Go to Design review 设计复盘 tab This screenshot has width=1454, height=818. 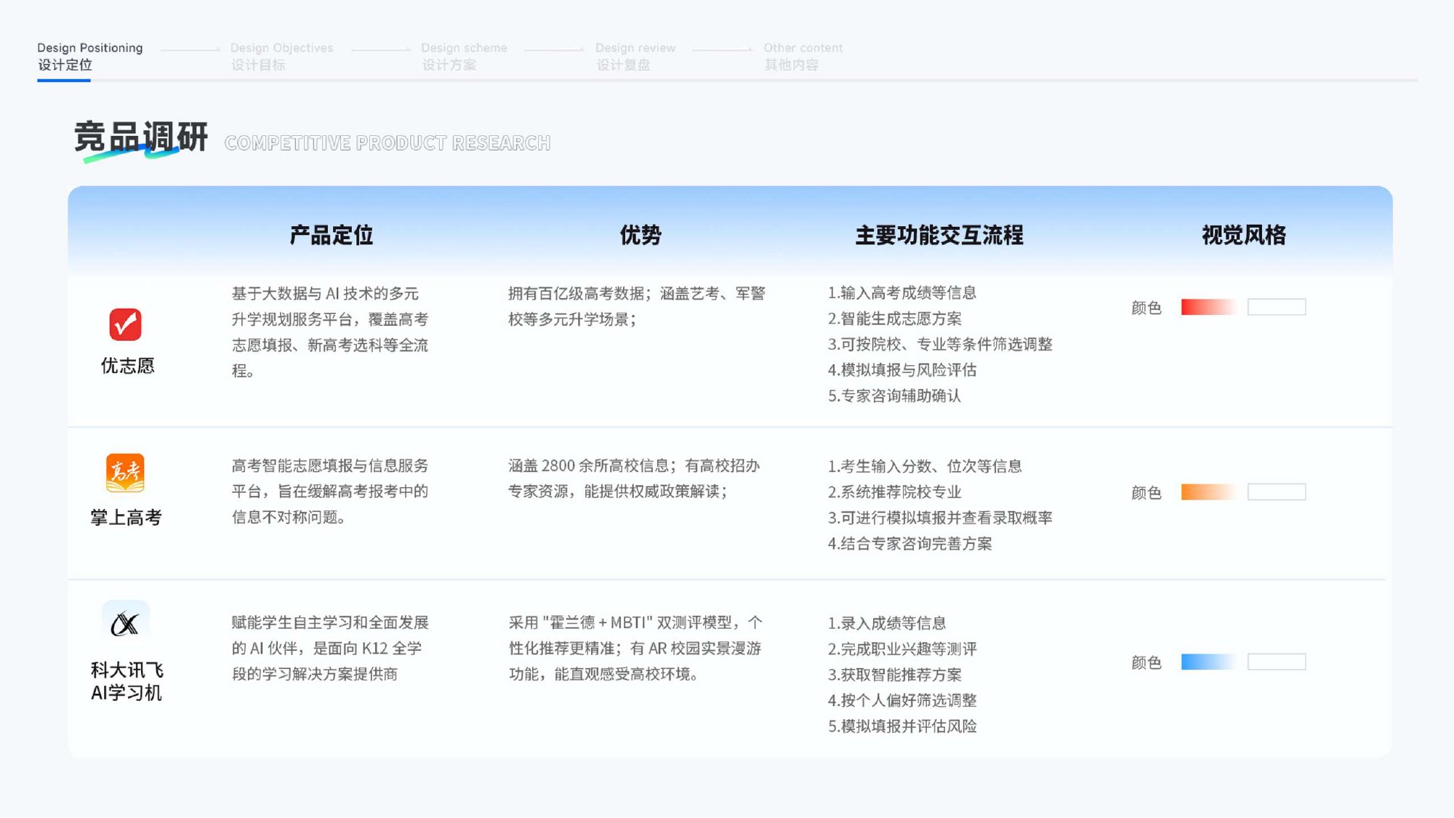pyautogui.click(x=635, y=56)
